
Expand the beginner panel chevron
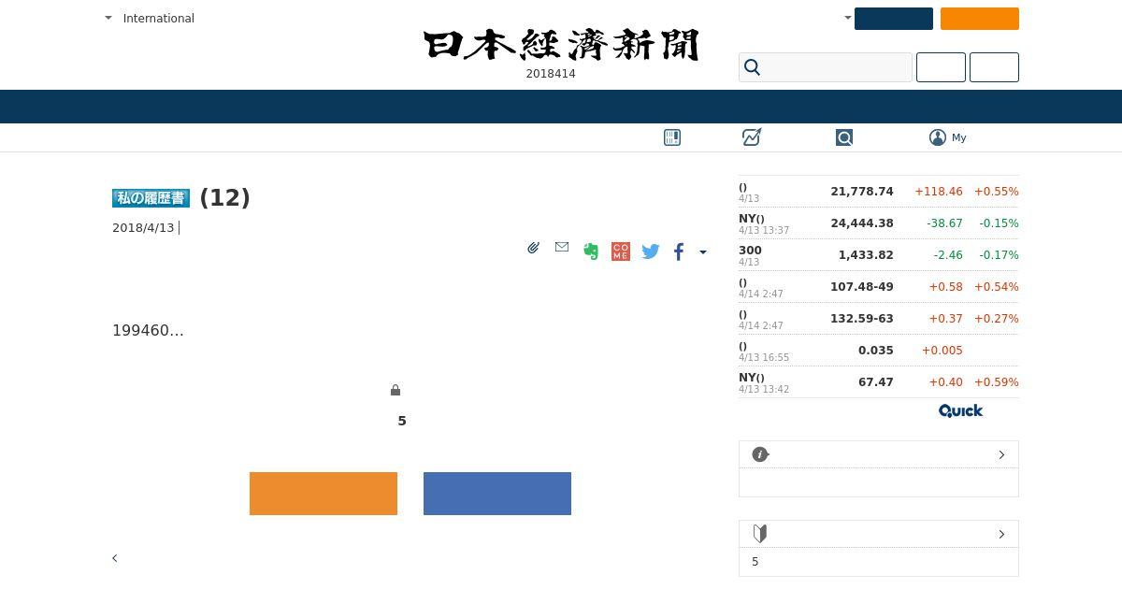pos(1001,534)
